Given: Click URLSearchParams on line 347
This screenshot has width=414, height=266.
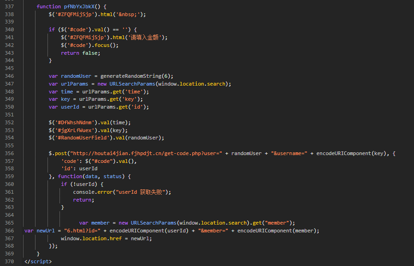Looking at the screenshot, I should coord(132,84).
